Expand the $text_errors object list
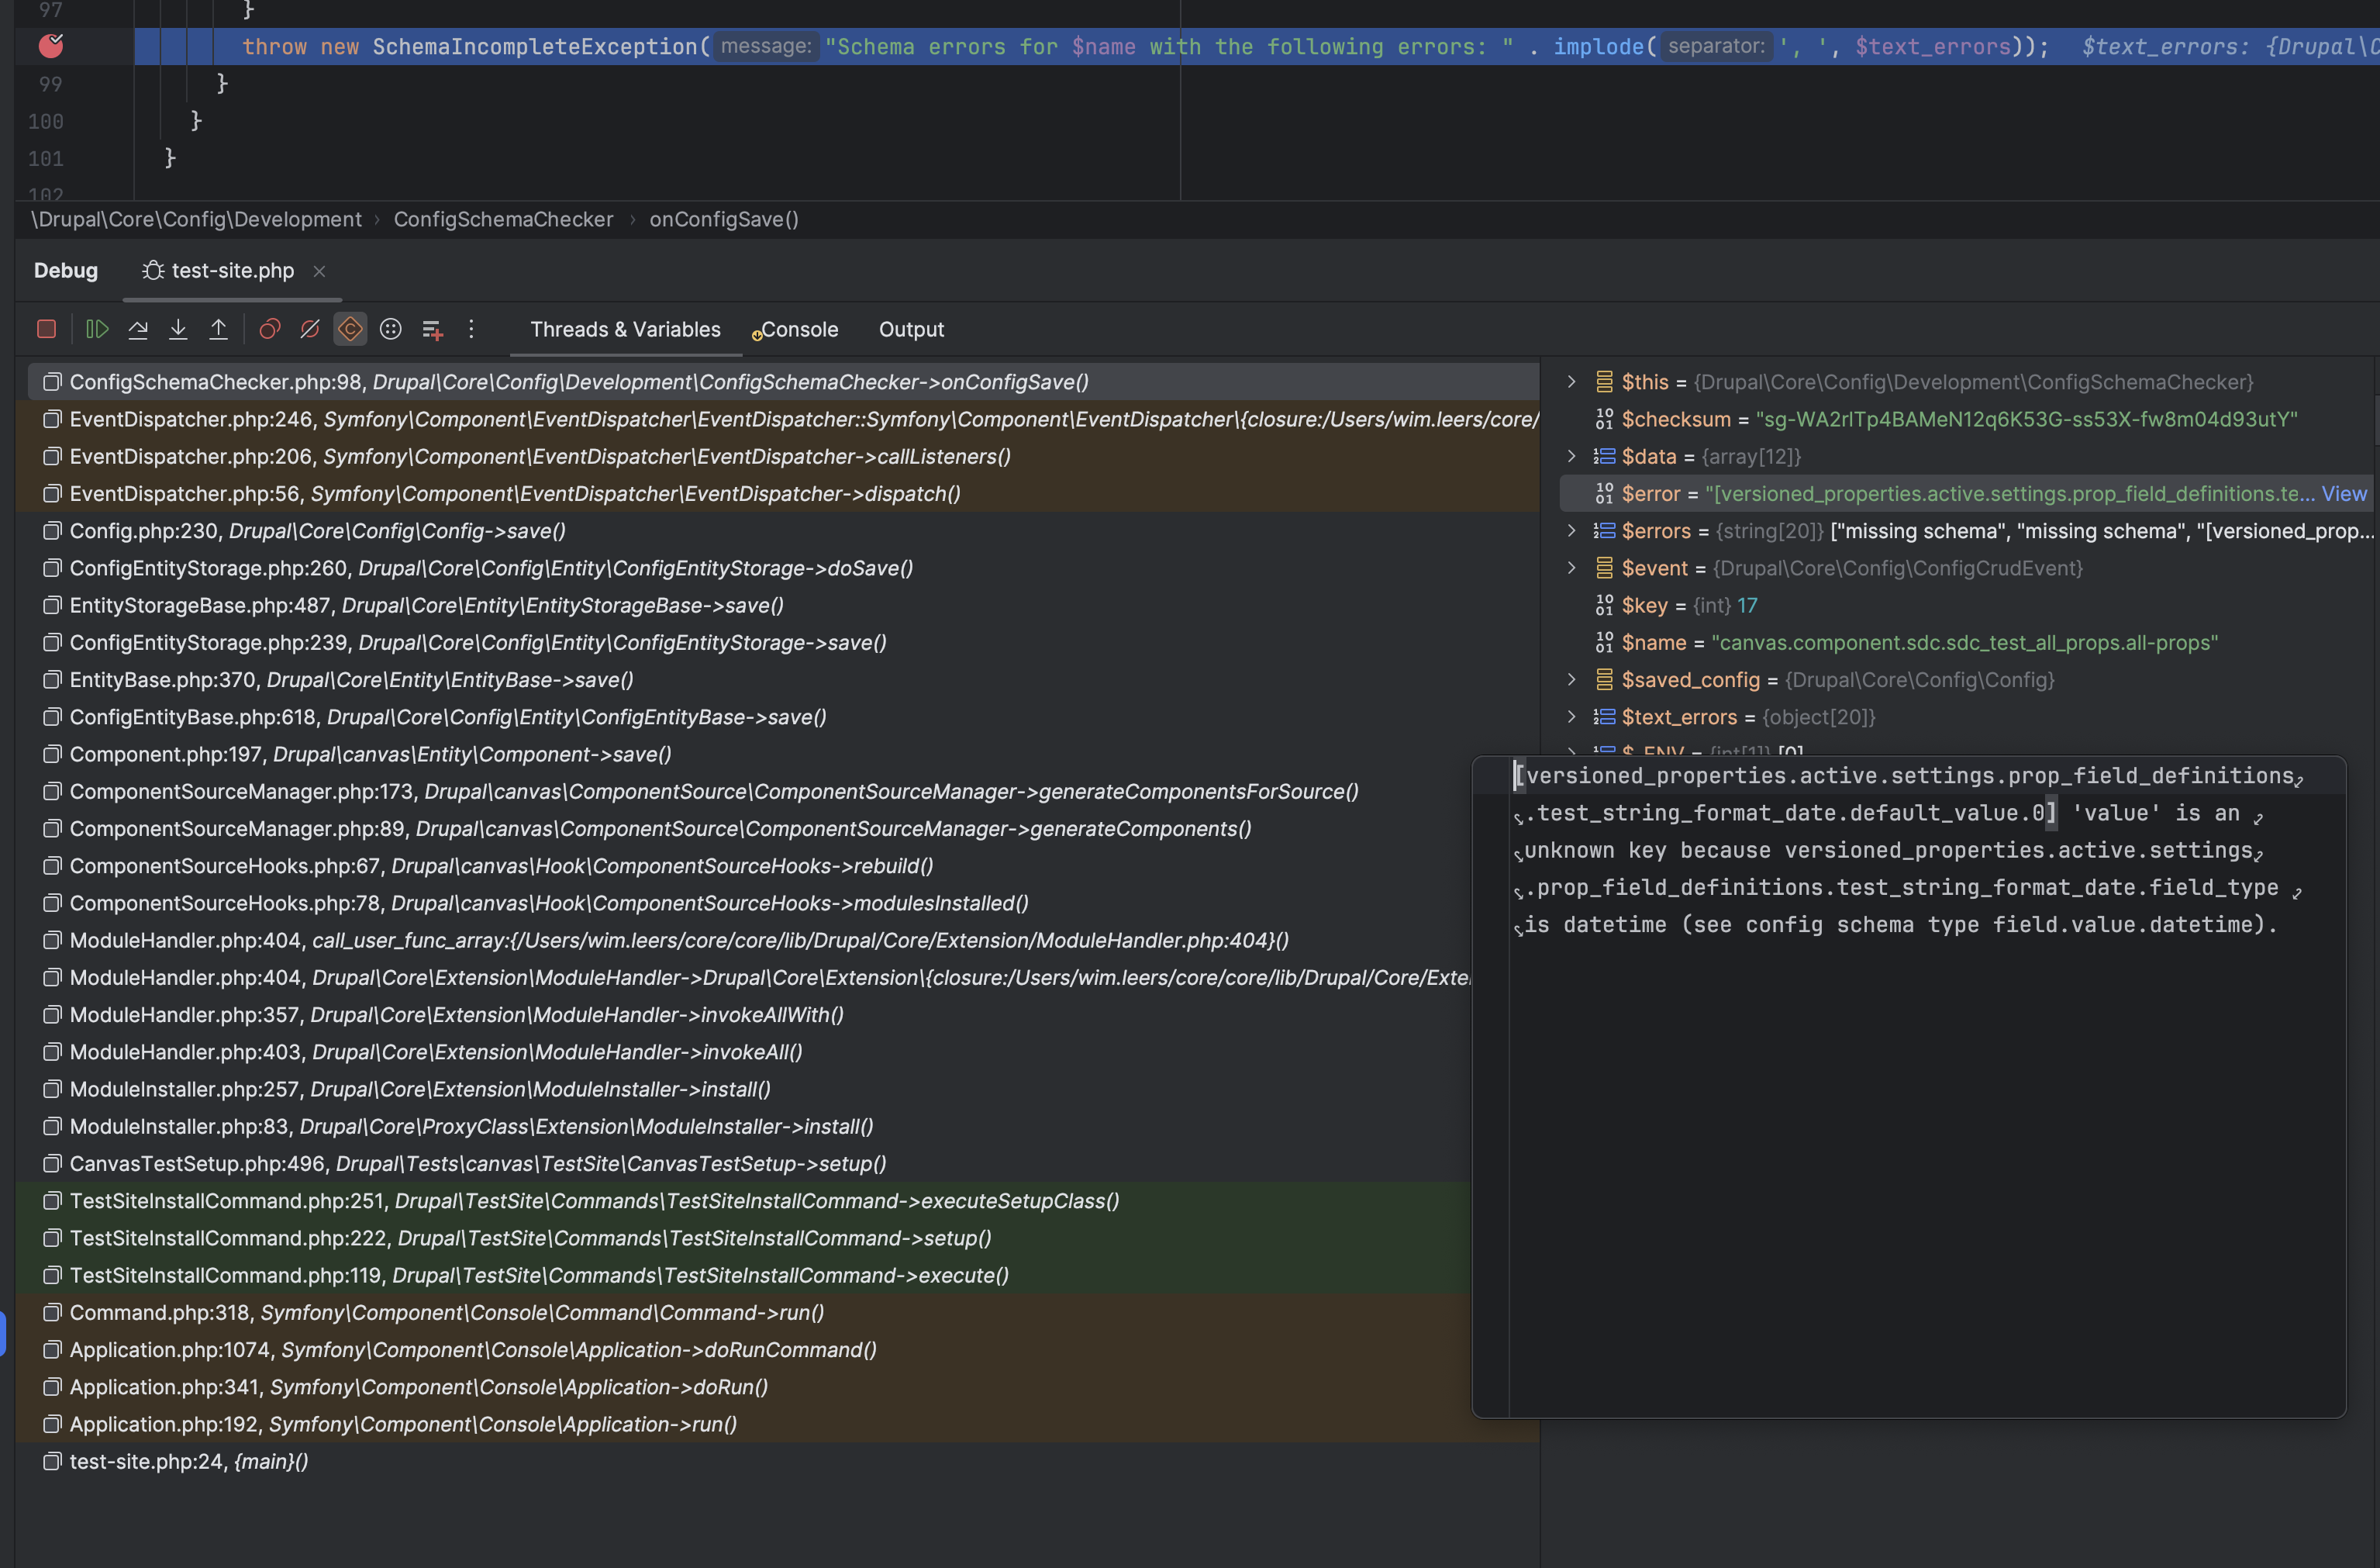The height and width of the screenshot is (1568, 2380). pyautogui.click(x=1571, y=717)
